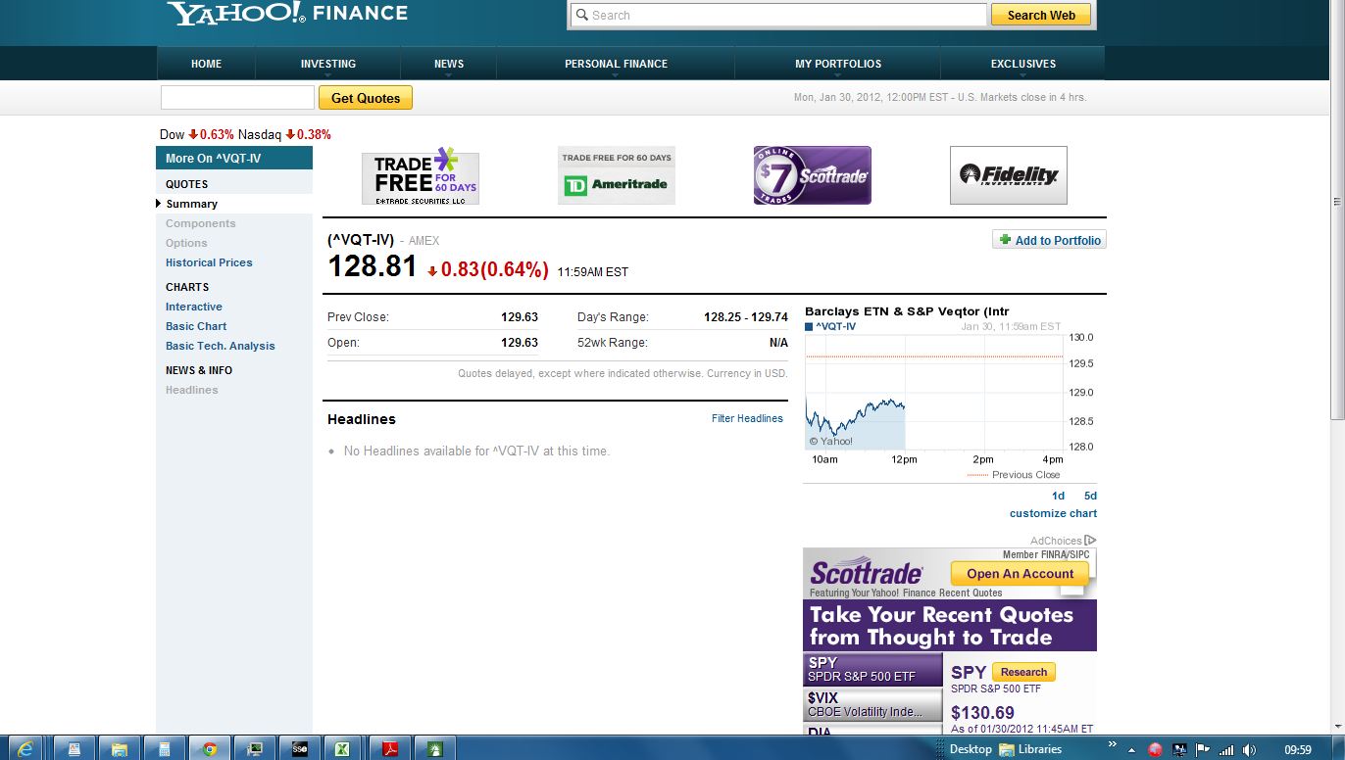The image size is (1345, 760).
Task: Click the ^VQT-IV chart legend label
Action: (831, 326)
